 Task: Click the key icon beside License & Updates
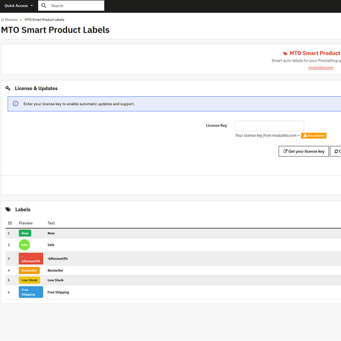(x=8, y=88)
